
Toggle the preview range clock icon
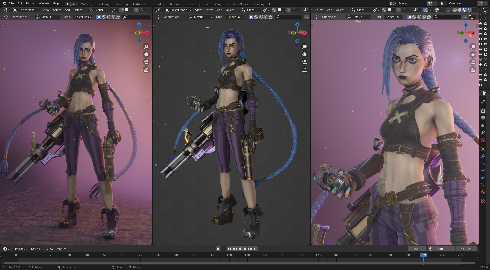pos(431,249)
